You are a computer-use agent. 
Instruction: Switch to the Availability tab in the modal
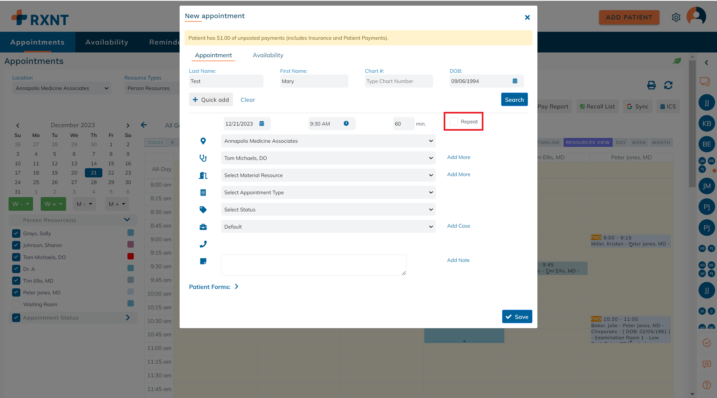[268, 55]
